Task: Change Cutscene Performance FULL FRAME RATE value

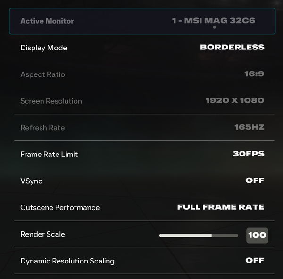Action: tap(220, 207)
